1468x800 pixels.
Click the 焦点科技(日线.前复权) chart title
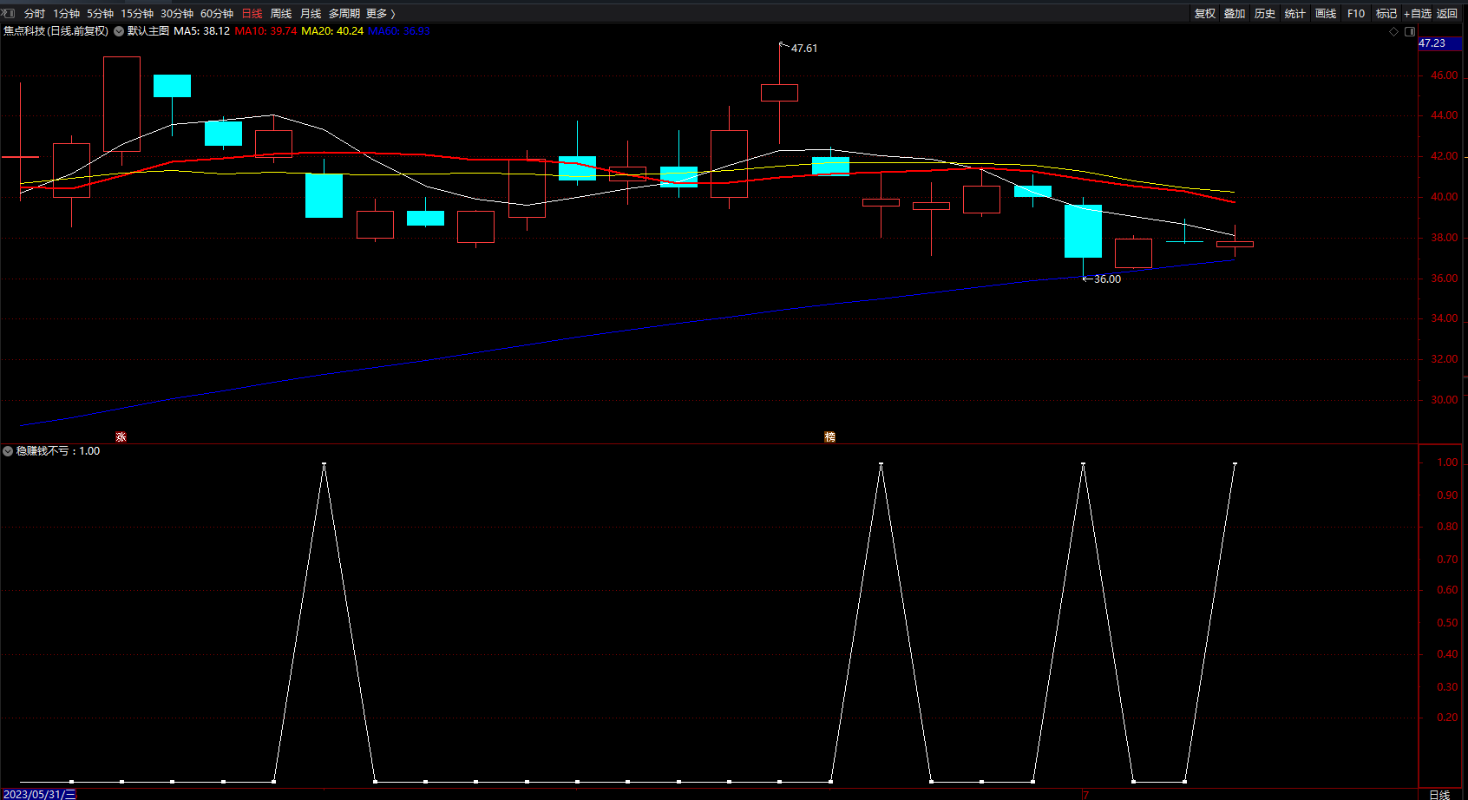tap(56, 31)
